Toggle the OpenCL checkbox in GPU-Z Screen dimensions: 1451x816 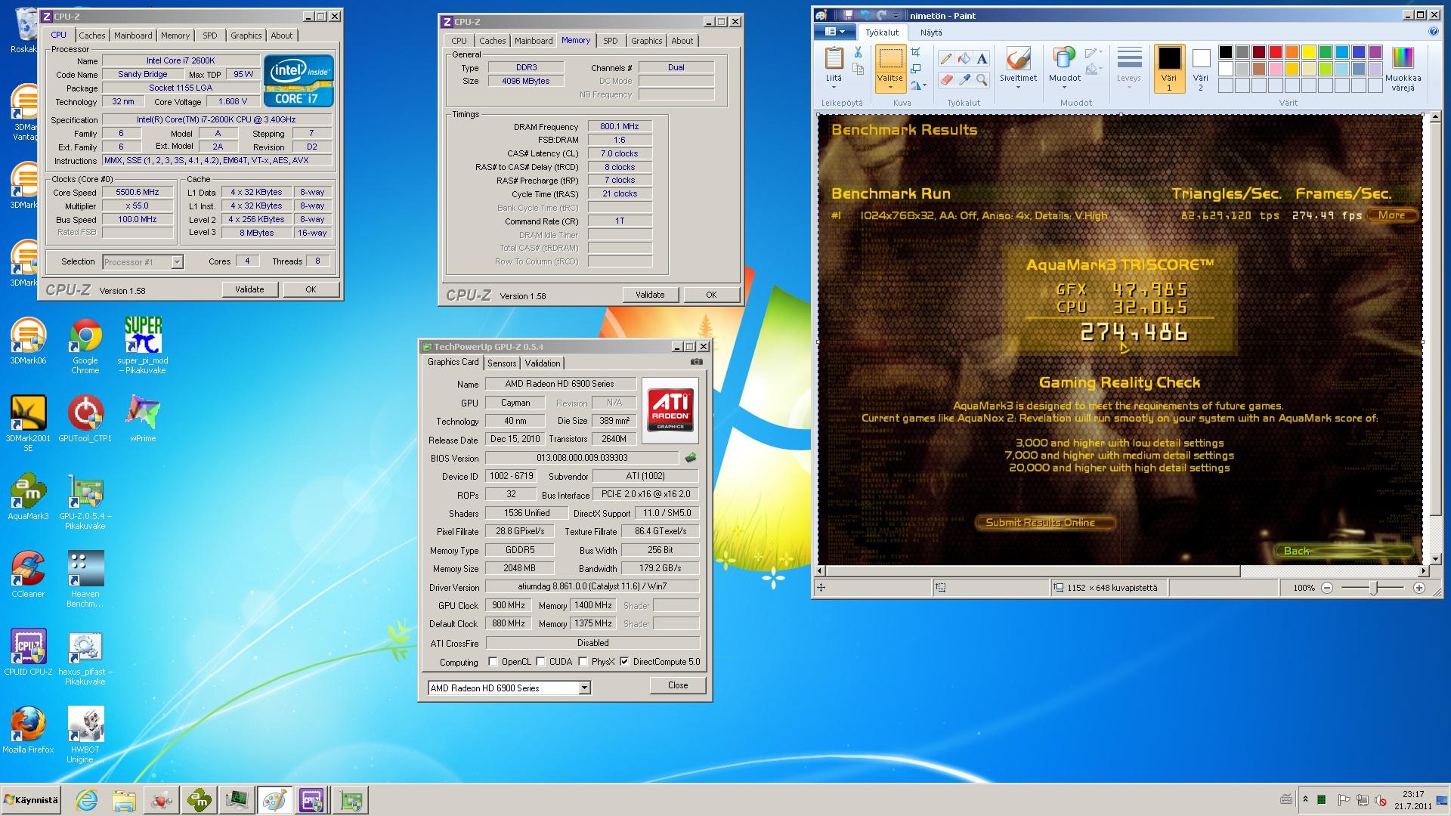pos(493,662)
